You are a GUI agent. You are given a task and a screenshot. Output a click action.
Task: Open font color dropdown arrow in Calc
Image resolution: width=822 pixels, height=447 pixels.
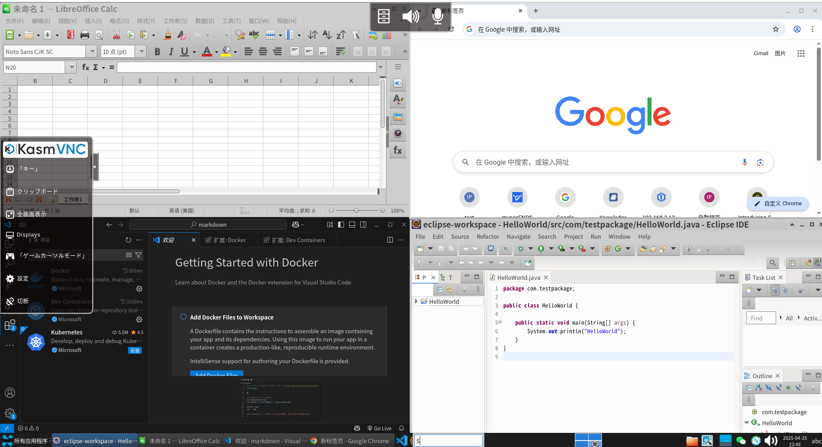pyautogui.click(x=216, y=52)
